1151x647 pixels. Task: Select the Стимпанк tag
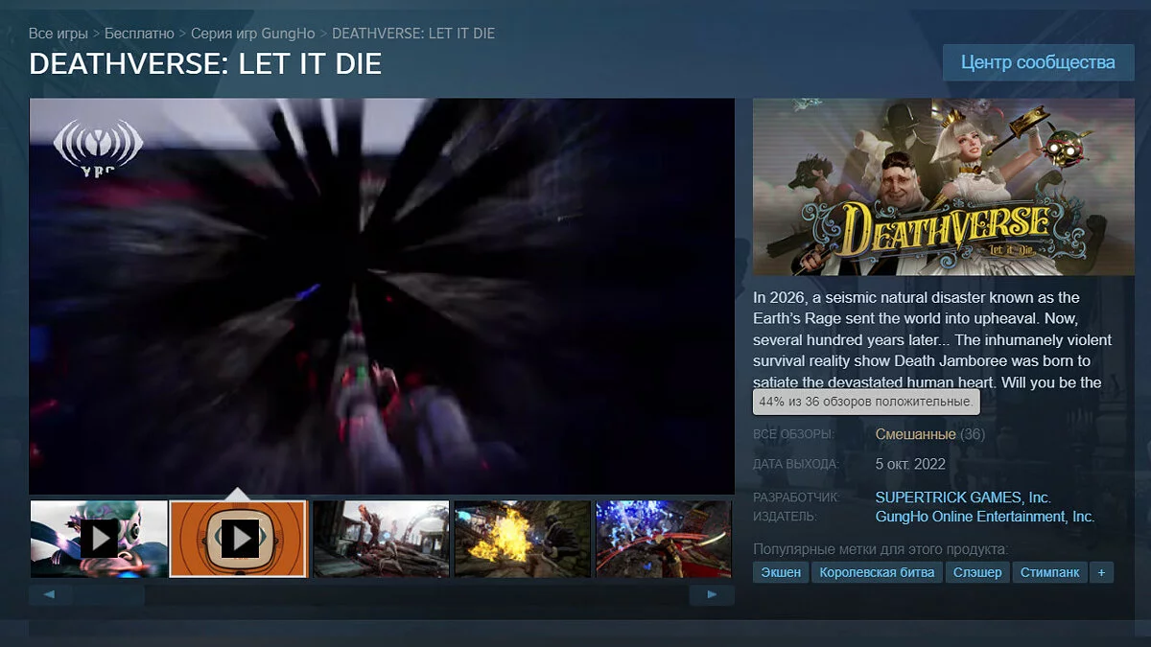coord(1050,572)
